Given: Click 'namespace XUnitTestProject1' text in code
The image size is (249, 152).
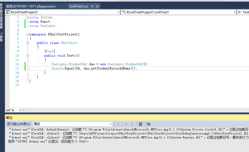Looking at the screenshot, I should tap(54, 34).
